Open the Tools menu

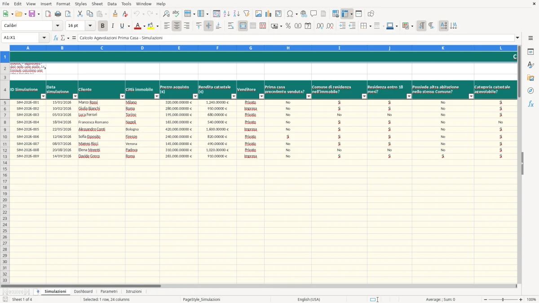(x=126, y=4)
